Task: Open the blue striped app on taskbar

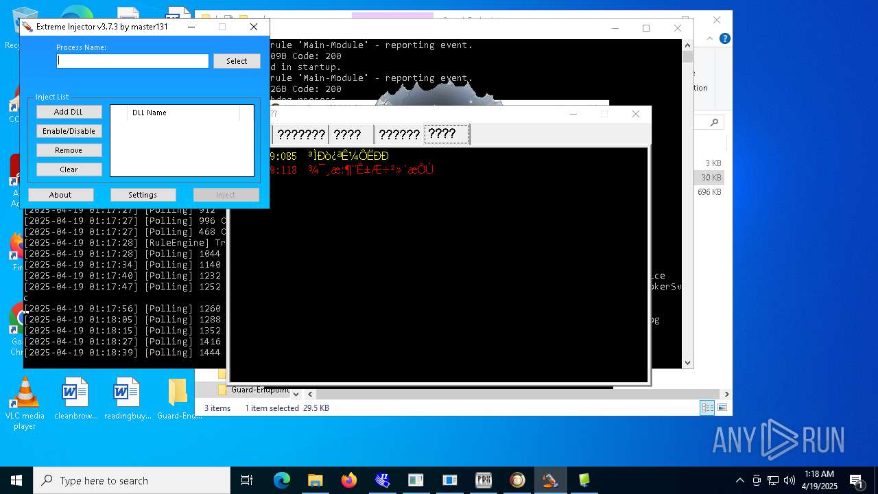Action: (x=382, y=480)
